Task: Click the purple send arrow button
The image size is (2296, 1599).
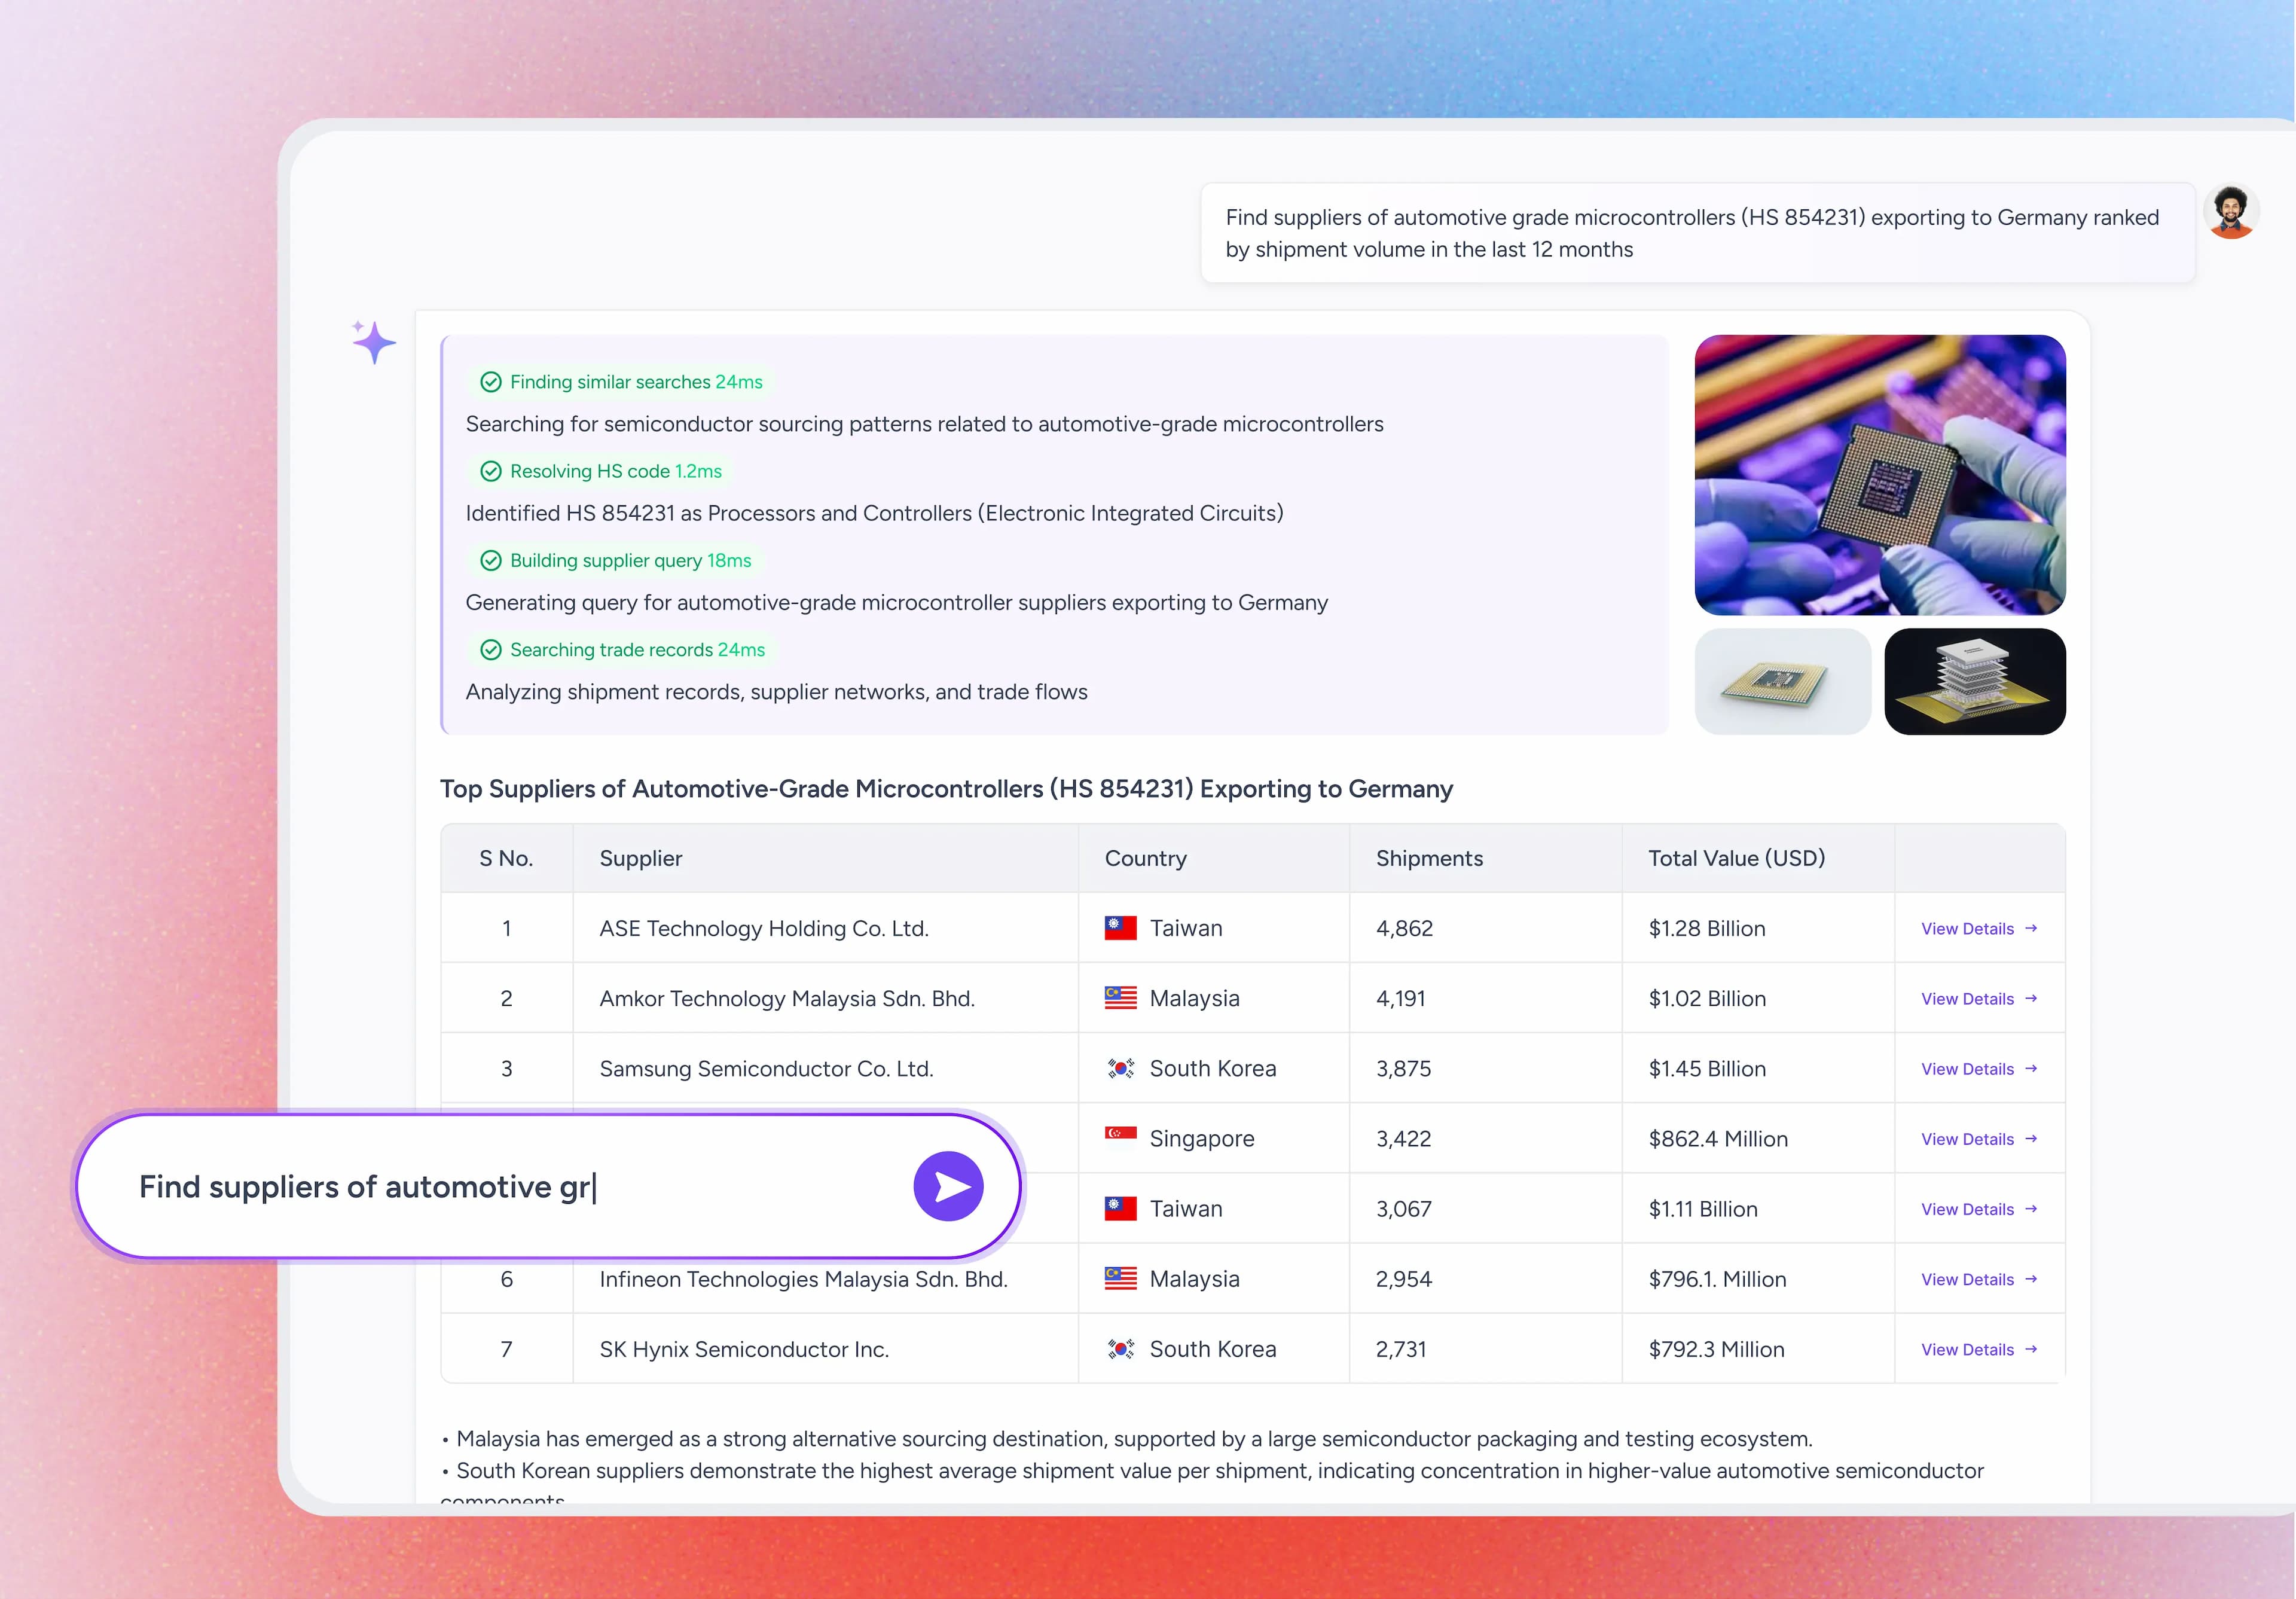Action: [x=948, y=1186]
